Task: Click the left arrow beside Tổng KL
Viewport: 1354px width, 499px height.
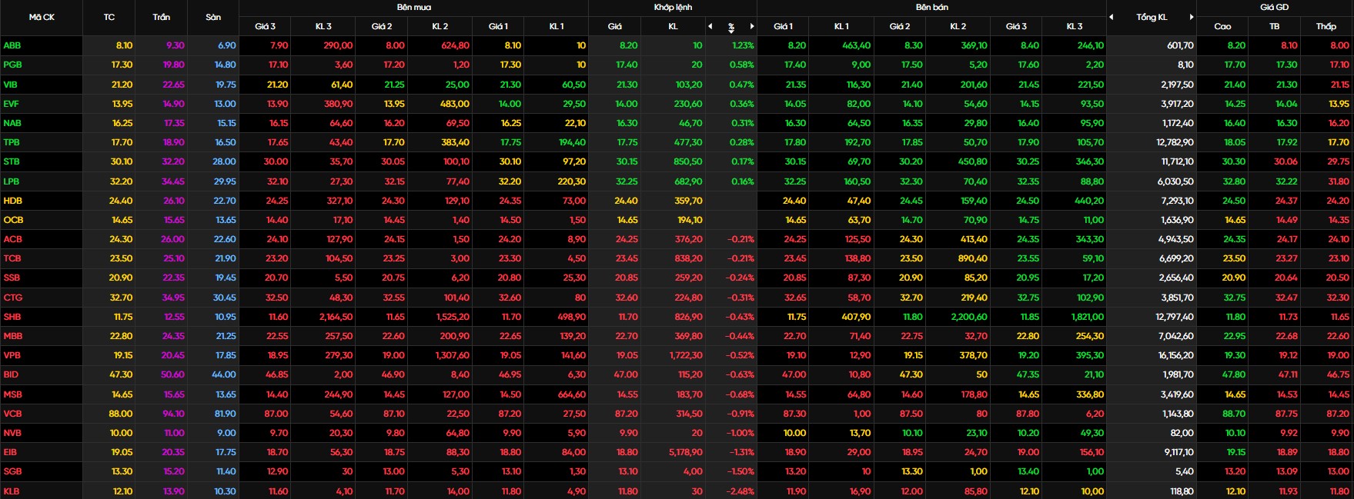Action: click(1111, 17)
